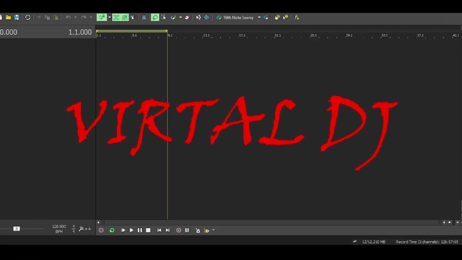The image size is (462, 260).
Task: Start recording with the red Record button
Action: (x=101, y=230)
